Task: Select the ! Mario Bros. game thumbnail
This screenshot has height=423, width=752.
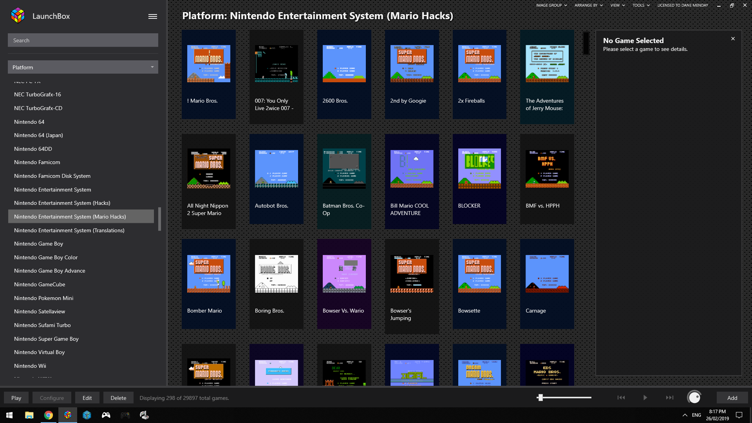Action: pos(209,63)
